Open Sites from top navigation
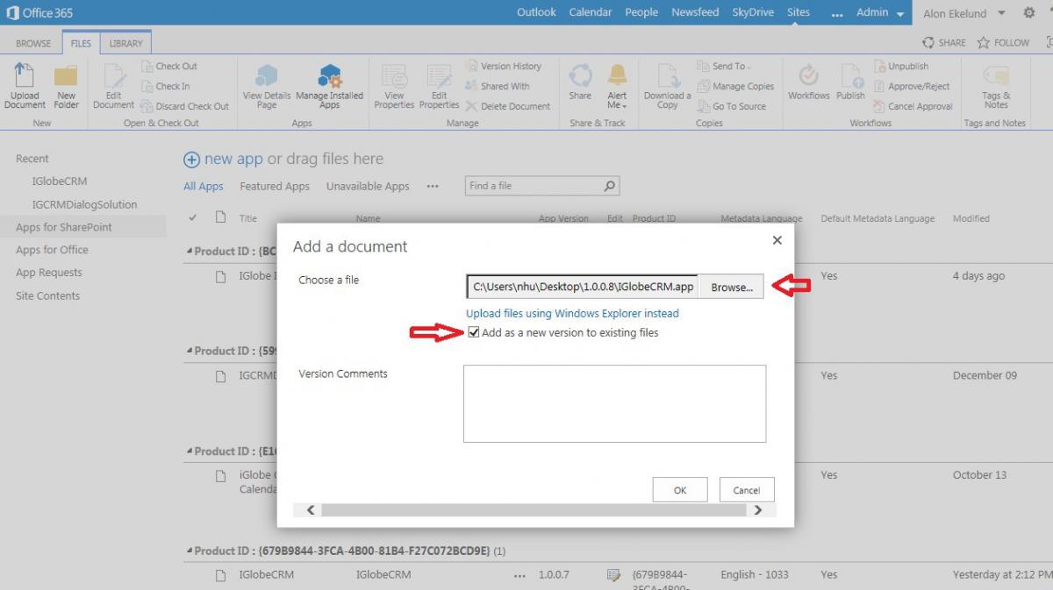1053x590 pixels. [799, 12]
